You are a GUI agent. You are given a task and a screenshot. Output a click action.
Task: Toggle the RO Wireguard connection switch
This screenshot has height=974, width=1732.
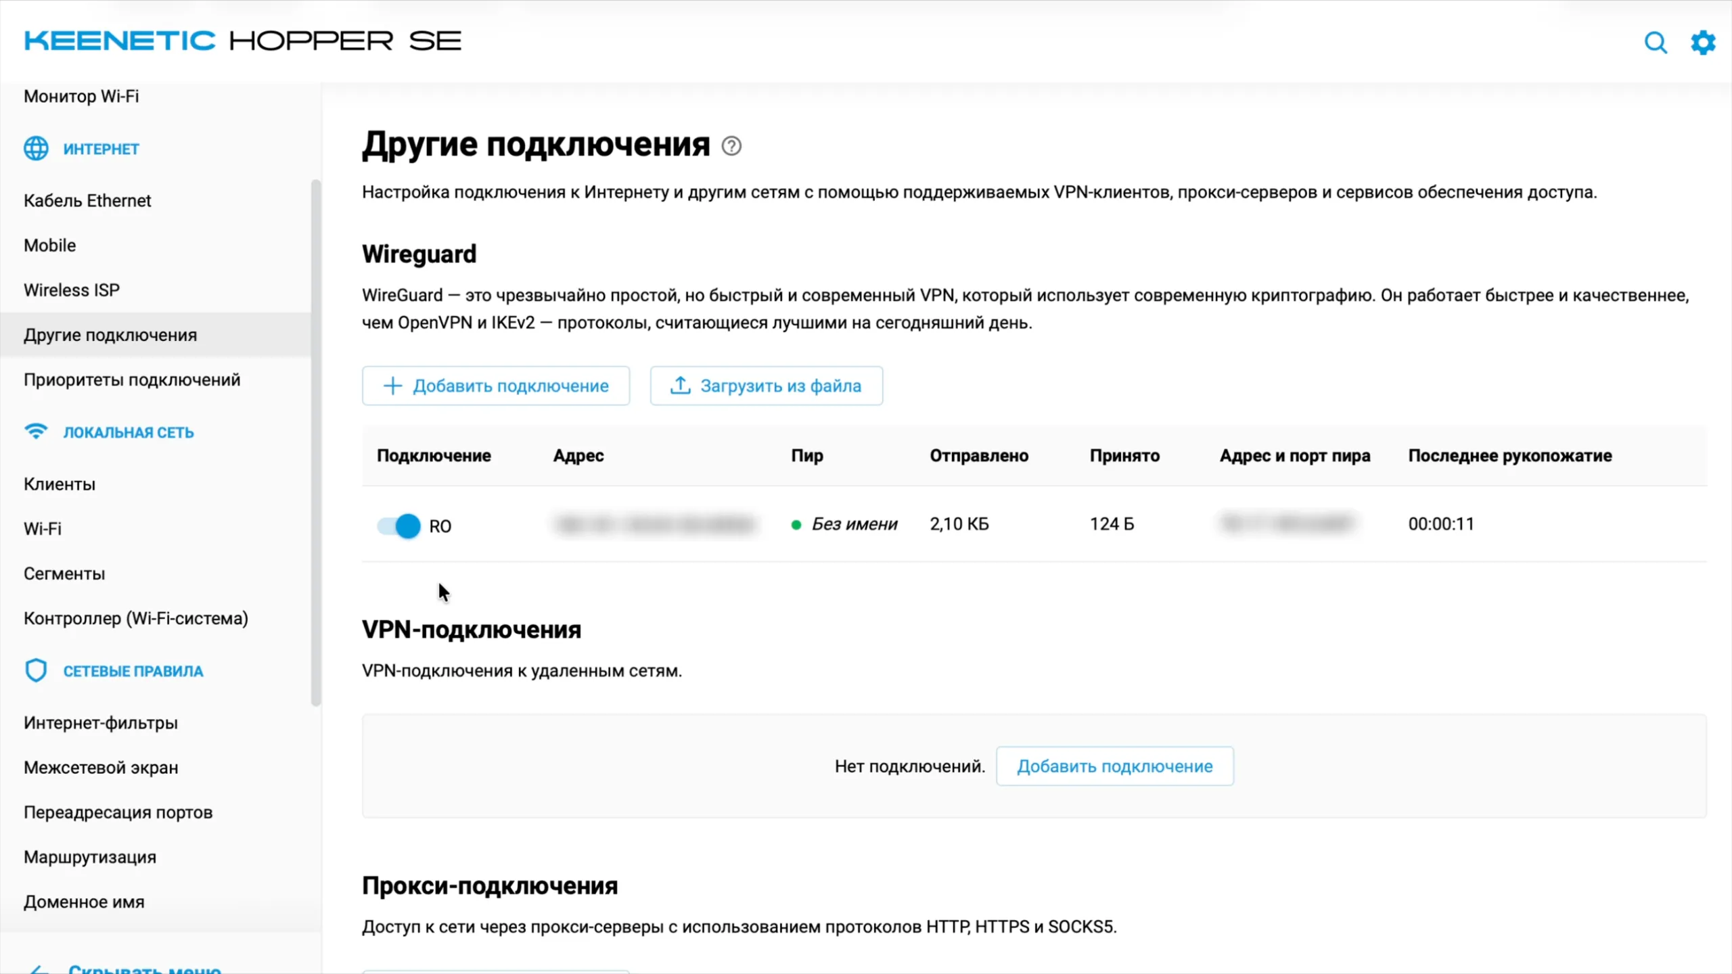click(x=398, y=526)
